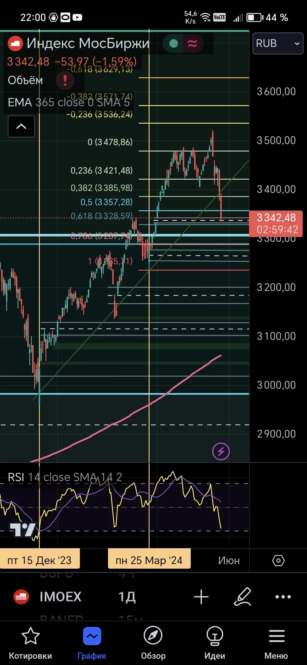Screen dimensions: 307x665
Task: Tap the pink approximate data indicator icon
Action: pyautogui.click(x=192, y=43)
